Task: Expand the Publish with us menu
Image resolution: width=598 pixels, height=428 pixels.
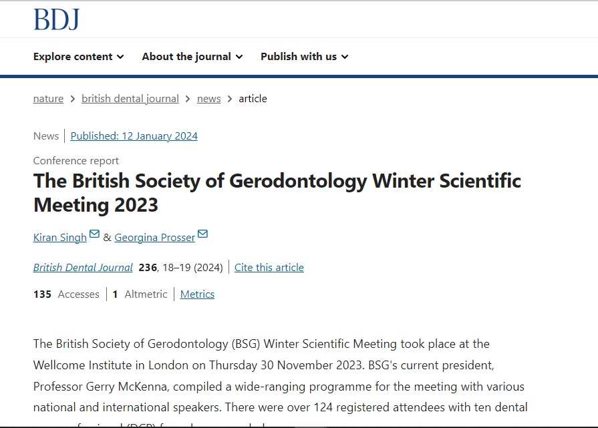Action: click(x=305, y=56)
